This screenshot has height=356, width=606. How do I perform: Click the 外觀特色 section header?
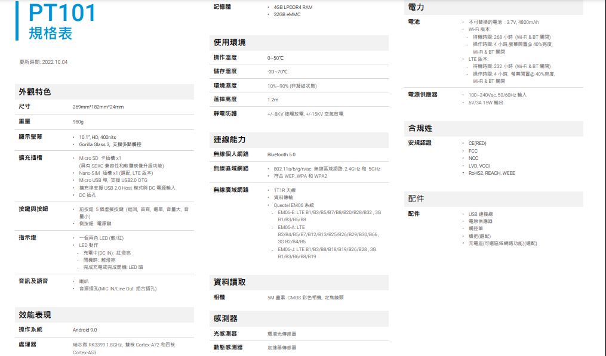(35, 92)
